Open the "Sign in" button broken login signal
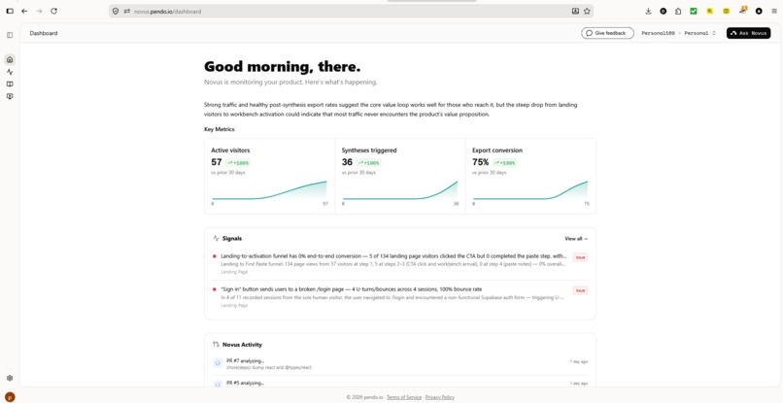783x403 pixels. [400, 296]
